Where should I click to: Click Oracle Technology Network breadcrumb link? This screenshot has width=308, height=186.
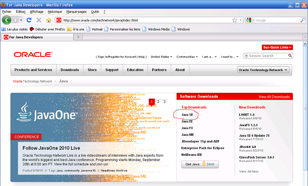[x=32, y=81]
